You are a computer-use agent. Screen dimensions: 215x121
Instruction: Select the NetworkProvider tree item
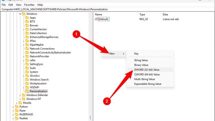(39, 56)
